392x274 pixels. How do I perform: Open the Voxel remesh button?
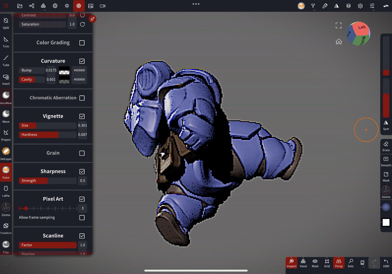(303, 263)
